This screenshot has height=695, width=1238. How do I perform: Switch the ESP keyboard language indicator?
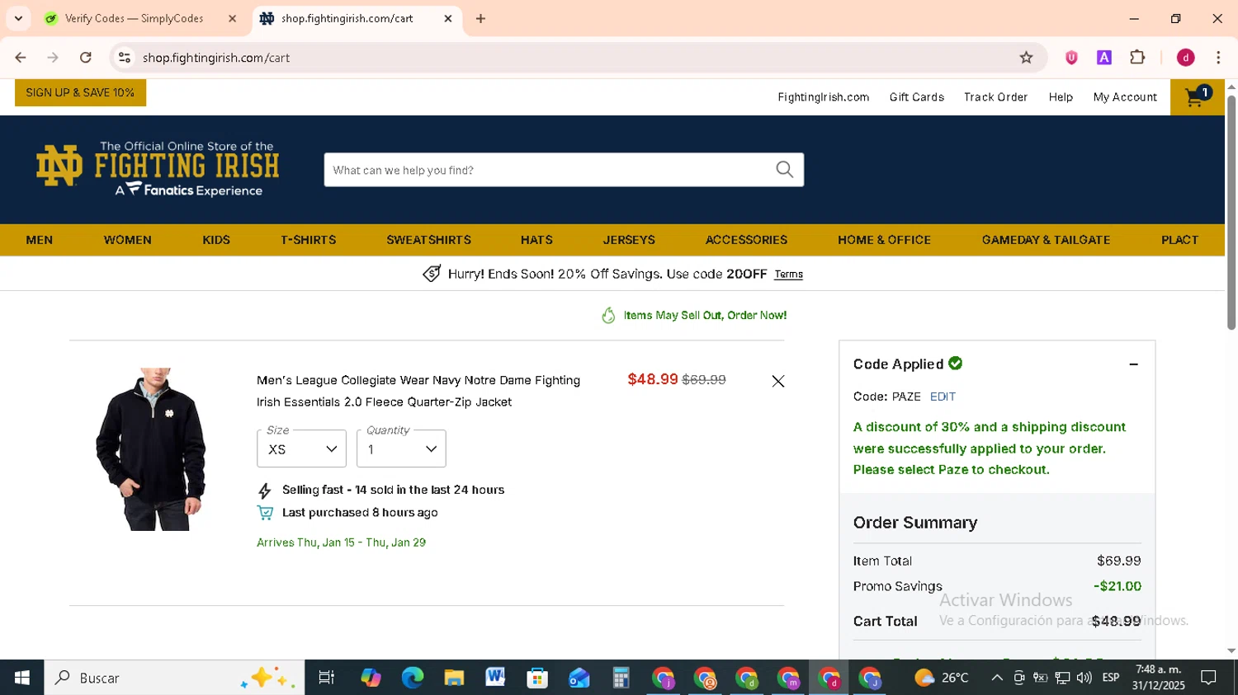(x=1111, y=678)
